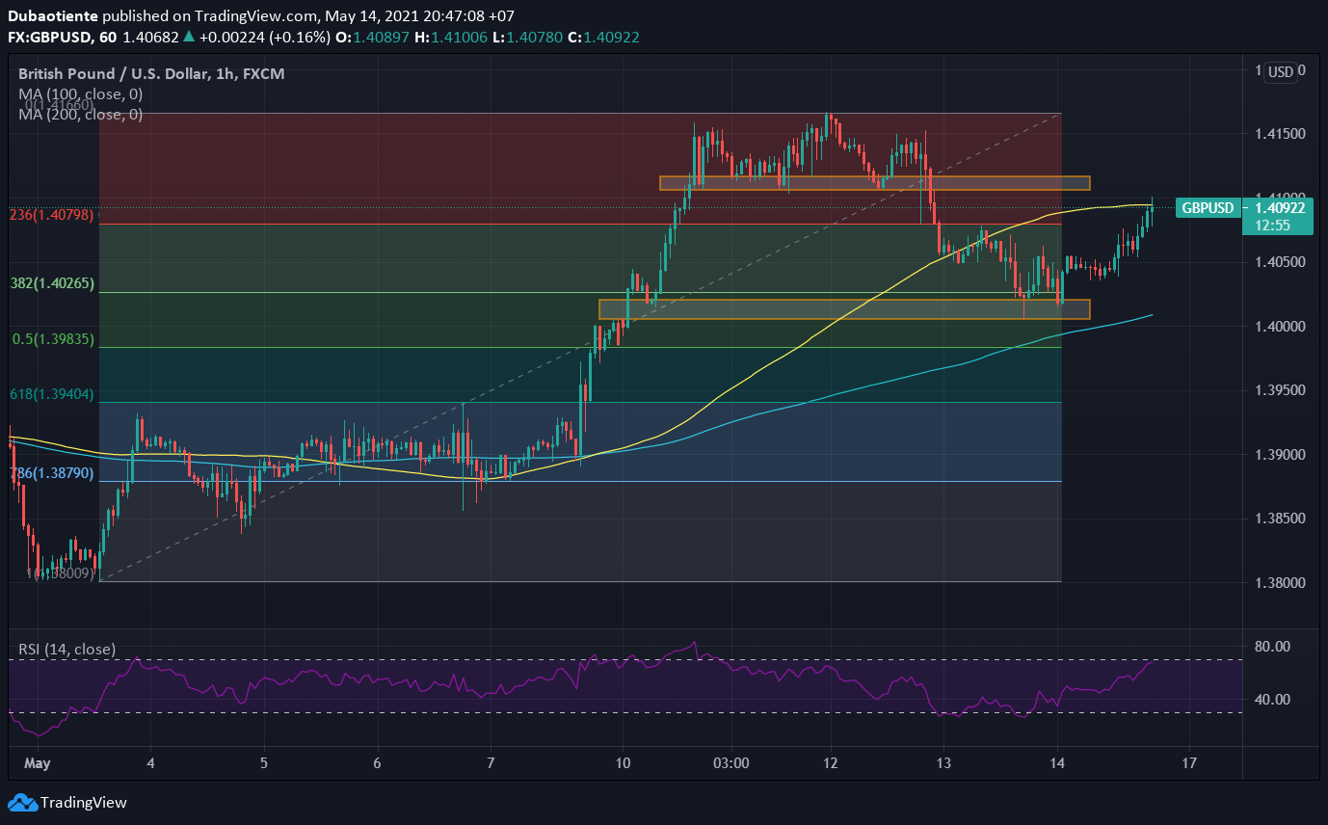Click the date 17 on time axis

click(x=1189, y=762)
